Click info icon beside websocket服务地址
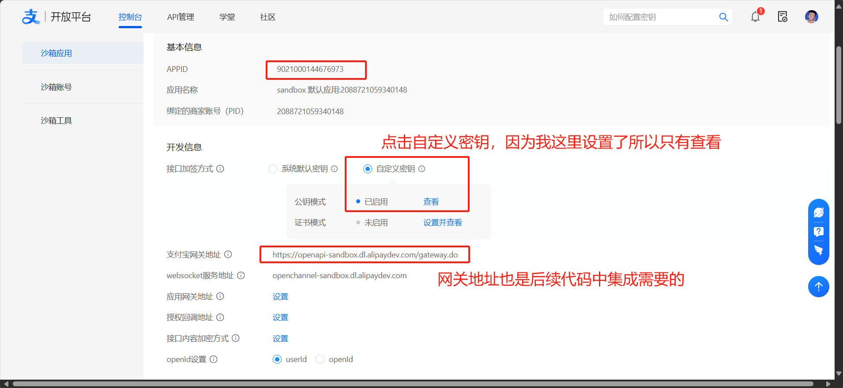The image size is (843, 388). pyautogui.click(x=241, y=276)
